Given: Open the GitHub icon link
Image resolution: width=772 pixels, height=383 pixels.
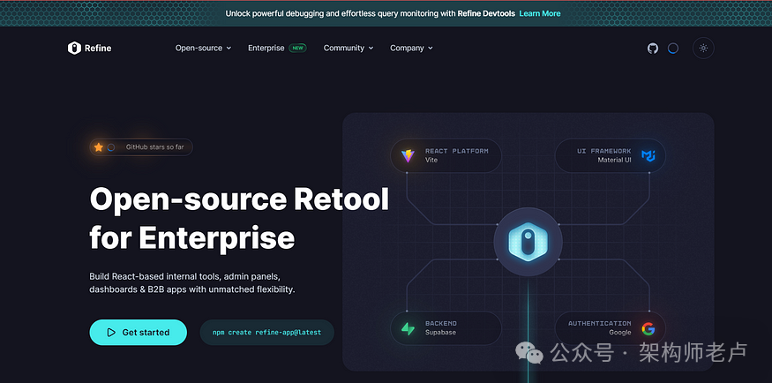Looking at the screenshot, I should pyautogui.click(x=653, y=49).
